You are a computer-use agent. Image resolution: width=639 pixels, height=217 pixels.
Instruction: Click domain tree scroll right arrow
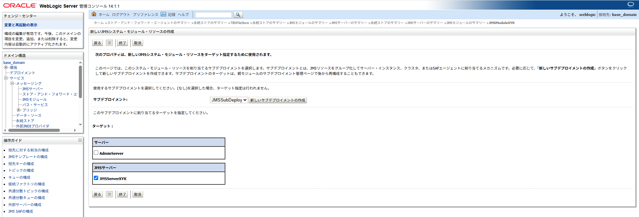75,130
